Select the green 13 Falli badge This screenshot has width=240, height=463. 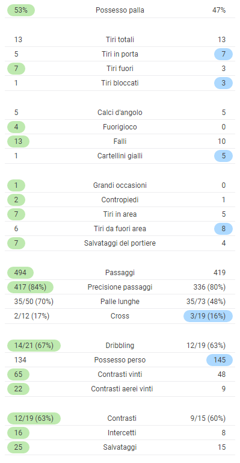pyautogui.click(x=18, y=141)
